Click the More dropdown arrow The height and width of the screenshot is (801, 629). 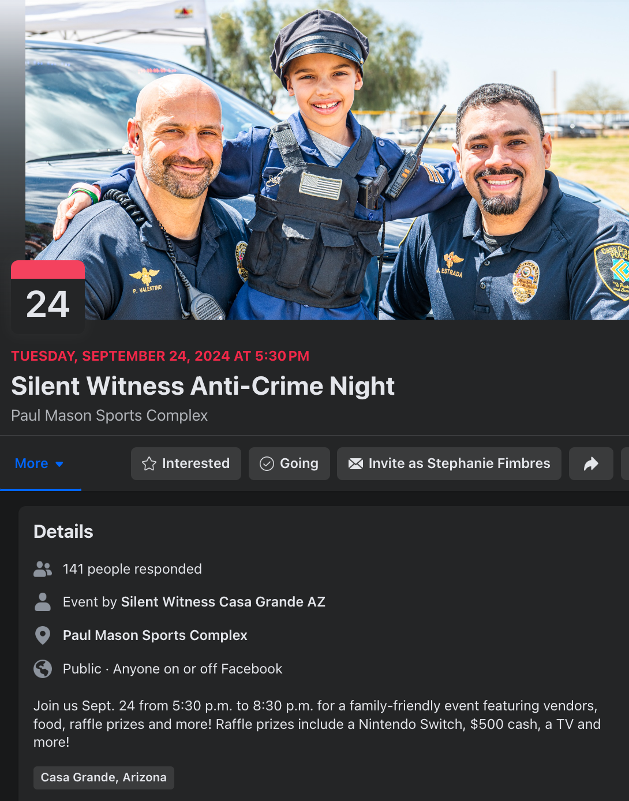pyautogui.click(x=59, y=464)
